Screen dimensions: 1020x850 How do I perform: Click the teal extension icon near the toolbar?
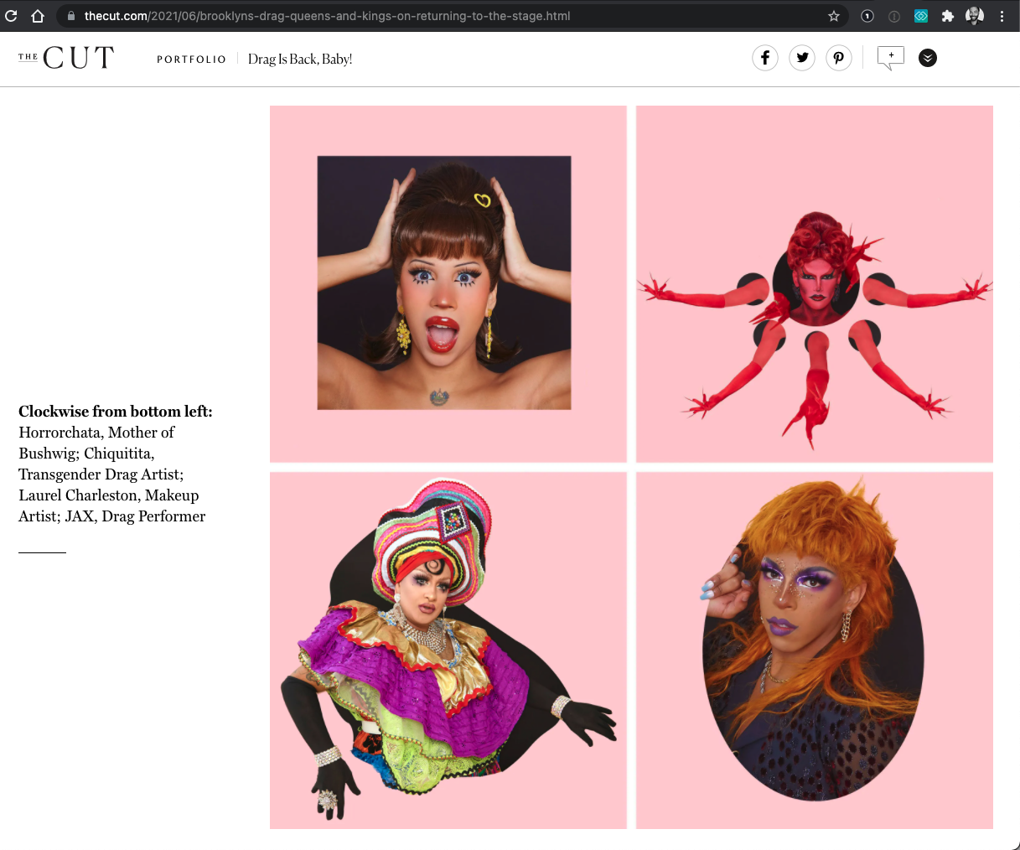tap(920, 15)
